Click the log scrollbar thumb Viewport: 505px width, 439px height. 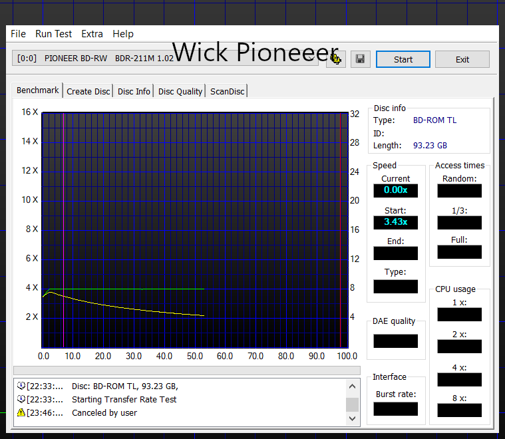[x=353, y=404]
